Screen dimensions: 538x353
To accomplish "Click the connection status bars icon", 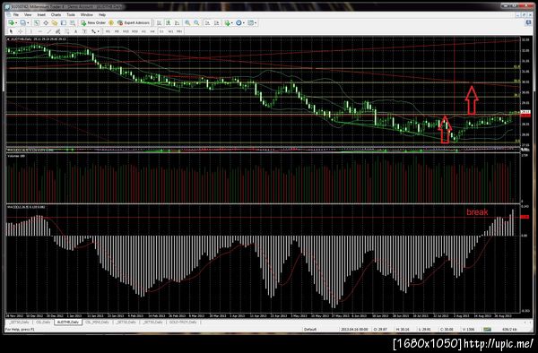I will 487,330.
